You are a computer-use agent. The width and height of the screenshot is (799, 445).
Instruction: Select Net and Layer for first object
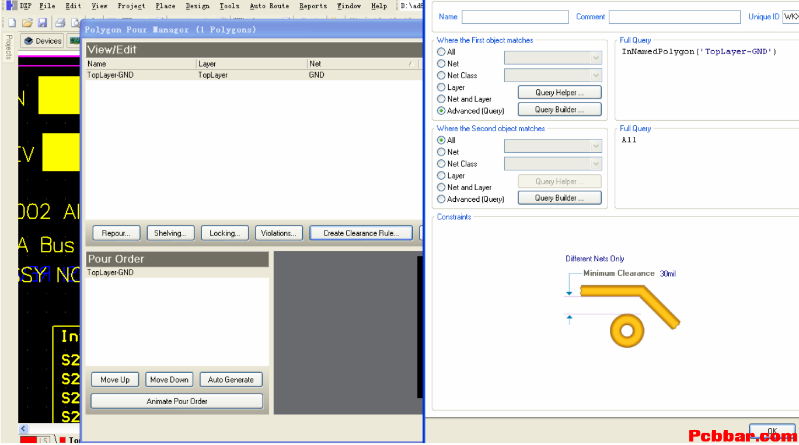coord(441,99)
